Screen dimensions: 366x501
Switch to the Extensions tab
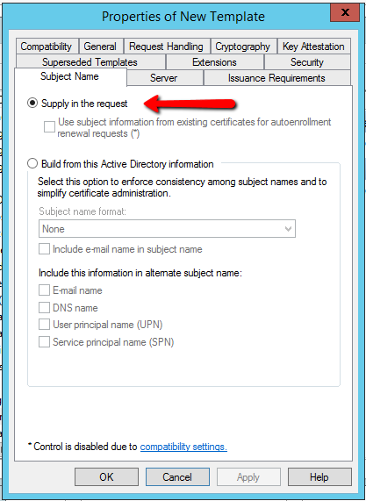(215, 62)
